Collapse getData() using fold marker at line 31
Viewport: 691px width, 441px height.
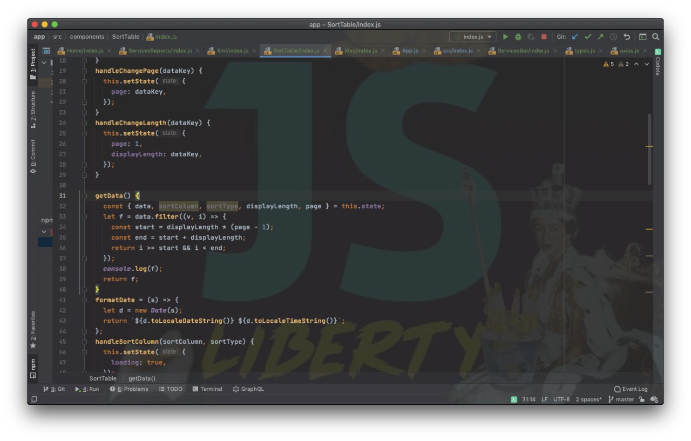(85, 196)
